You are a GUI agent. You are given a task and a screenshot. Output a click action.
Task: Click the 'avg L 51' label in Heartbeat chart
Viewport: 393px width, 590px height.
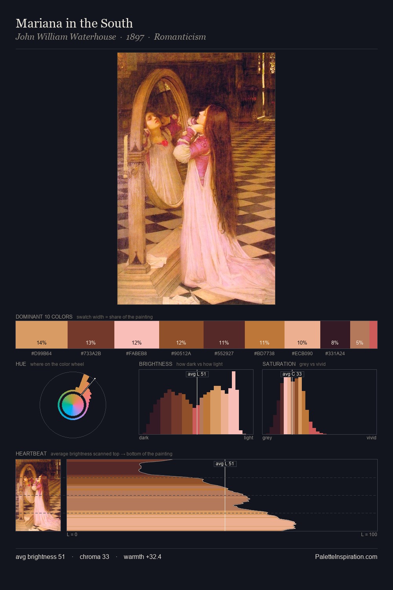tap(225, 464)
